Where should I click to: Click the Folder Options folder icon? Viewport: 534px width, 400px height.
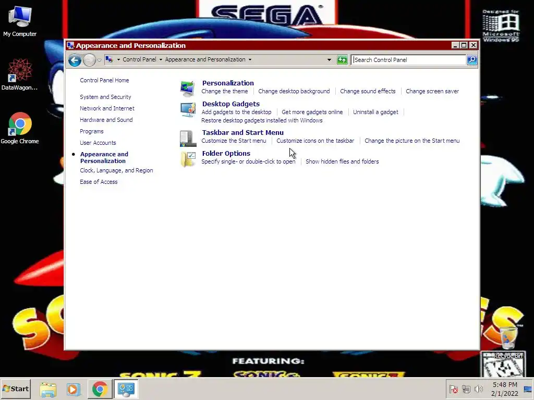[188, 159]
